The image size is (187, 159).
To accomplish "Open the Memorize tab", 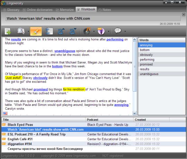I will click(65, 10).
